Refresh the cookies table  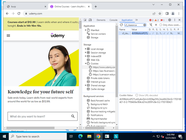pyautogui.click(x=121, y=25)
